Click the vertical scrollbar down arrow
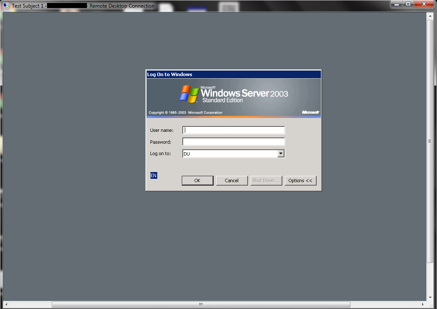The height and width of the screenshot is (309, 437). [430, 297]
